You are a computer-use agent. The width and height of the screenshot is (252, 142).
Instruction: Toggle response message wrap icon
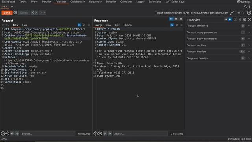tap(172, 25)
